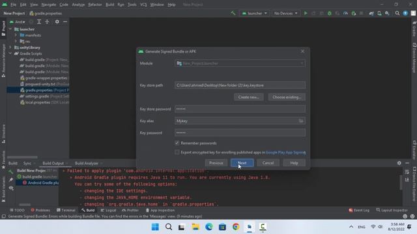Select gradle.properties in project tree
417x234 pixels.
pyautogui.click(x=38, y=90)
